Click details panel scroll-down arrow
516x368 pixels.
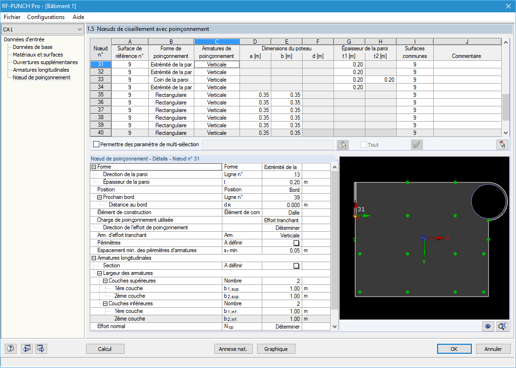334,327
